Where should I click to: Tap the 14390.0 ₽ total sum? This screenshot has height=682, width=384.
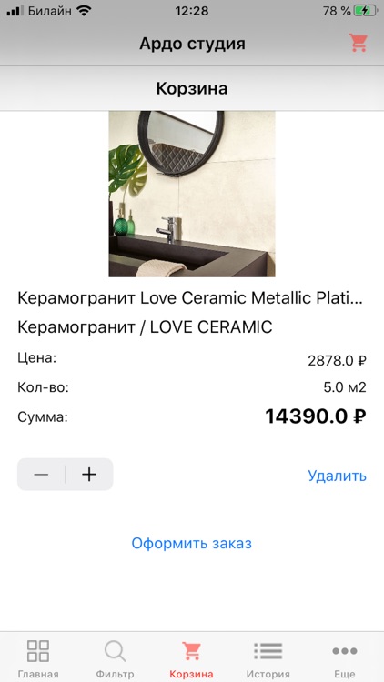pyautogui.click(x=316, y=416)
